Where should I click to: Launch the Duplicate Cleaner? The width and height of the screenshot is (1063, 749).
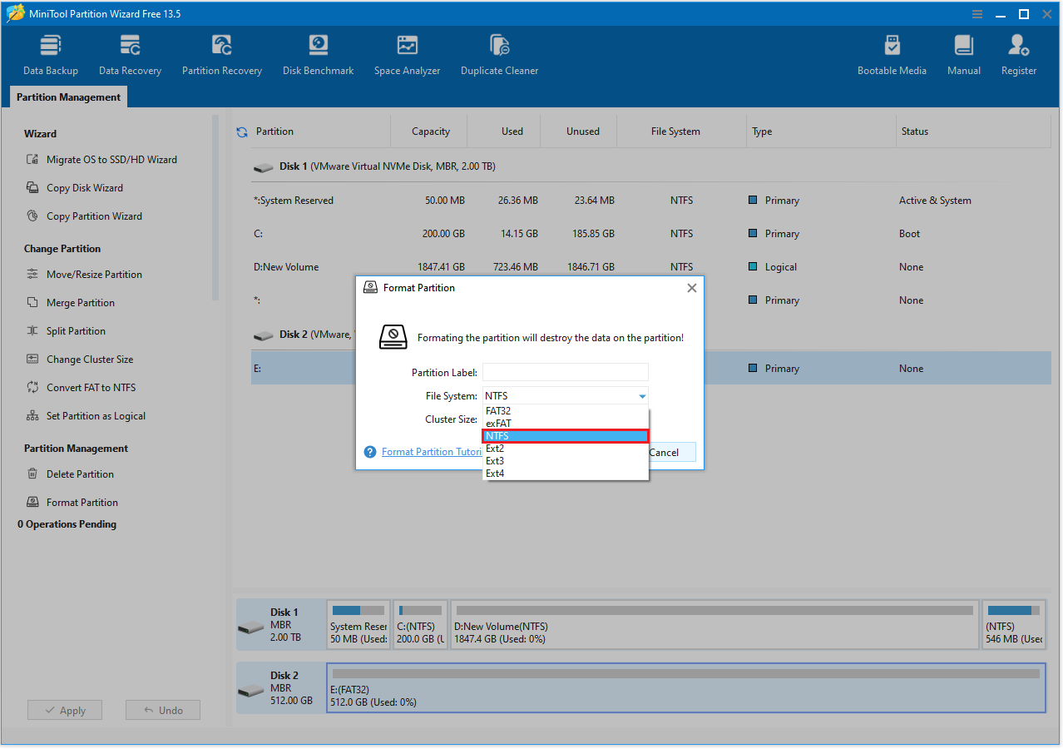coord(499,53)
